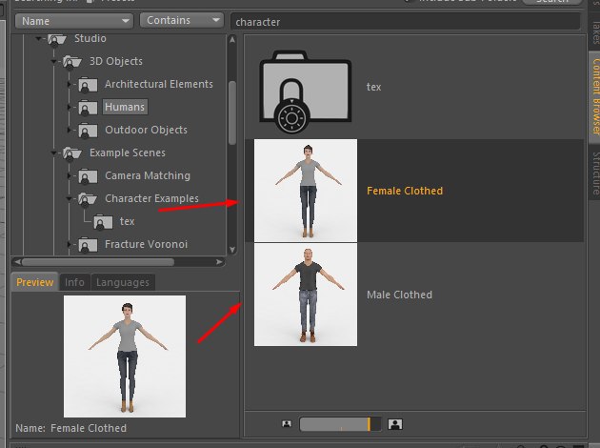Select the Content Browser side tab
Viewport: 600px width, 448px height.
[595, 96]
